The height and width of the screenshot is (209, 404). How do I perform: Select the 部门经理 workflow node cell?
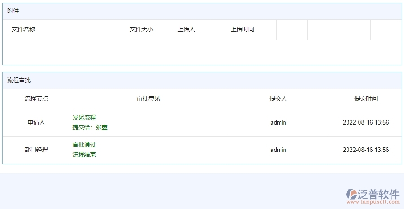coord(36,150)
